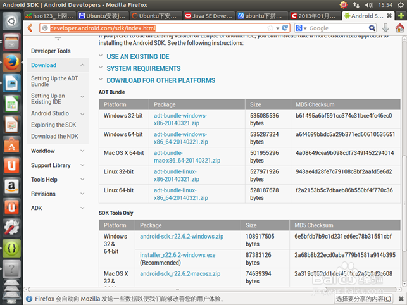This screenshot has height=305, width=407.
Task: Download android-sdk_r22.6.2-windows.zip
Action: click(x=182, y=236)
